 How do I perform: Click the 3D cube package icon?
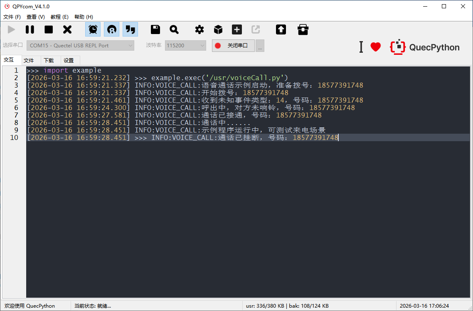coord(218,29)
